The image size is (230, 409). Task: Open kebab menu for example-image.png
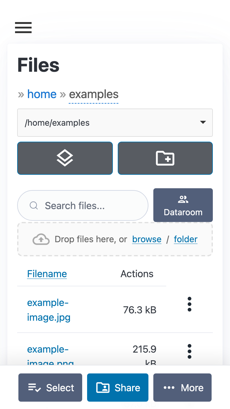click(190, 351)
